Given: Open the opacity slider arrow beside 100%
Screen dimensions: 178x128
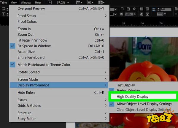Looking at the screenshot, I should (x=135, y=14).
